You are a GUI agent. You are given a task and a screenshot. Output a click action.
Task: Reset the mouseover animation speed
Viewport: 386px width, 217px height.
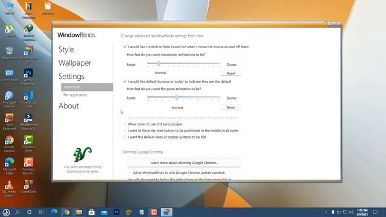point(231,73)
